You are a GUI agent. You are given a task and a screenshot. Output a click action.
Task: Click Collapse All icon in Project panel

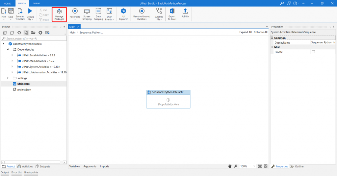coord(12,33)
